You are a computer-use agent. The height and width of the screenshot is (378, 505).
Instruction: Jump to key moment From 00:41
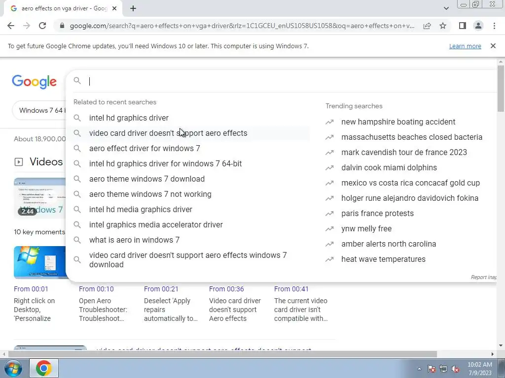[291, 289]
